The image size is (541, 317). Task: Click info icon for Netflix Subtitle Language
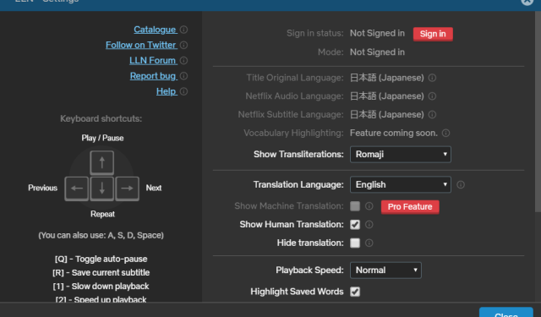[x=432, y=114]
